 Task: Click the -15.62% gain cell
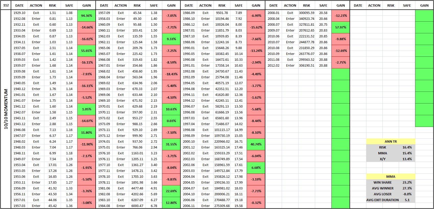tap(256, 27)
